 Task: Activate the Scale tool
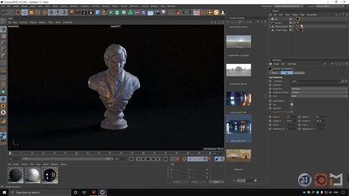tap(31, 13)
